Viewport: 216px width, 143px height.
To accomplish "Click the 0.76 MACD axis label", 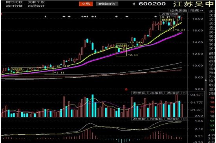I will [199, 129].
